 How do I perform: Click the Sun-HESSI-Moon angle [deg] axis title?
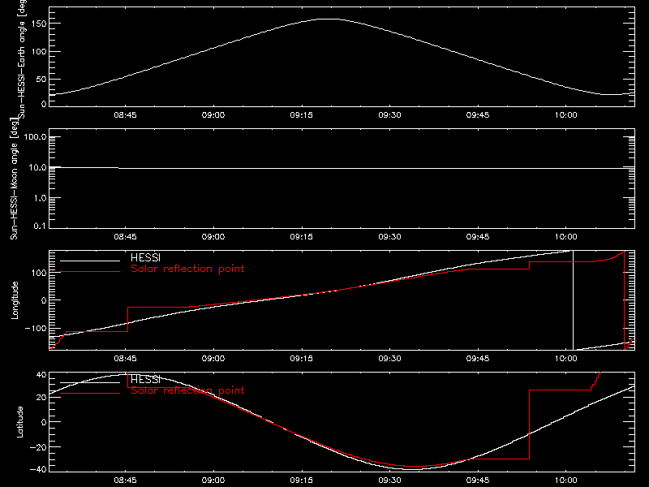coord(14,179)
